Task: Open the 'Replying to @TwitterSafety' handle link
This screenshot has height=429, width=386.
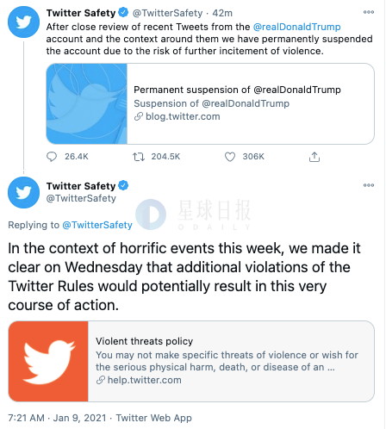Action: point(97,225)
